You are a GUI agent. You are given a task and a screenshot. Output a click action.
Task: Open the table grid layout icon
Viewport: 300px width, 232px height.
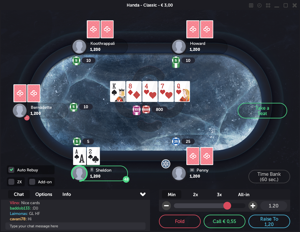[268, 5]
